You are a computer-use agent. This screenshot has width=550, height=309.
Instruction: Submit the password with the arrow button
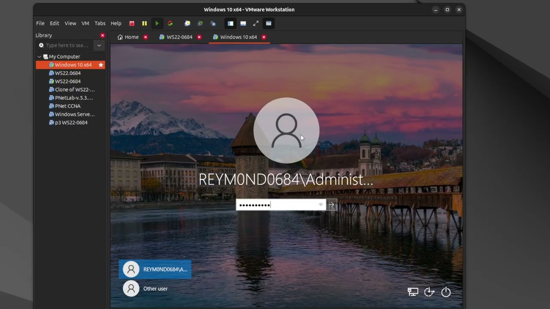click(331, 205)
